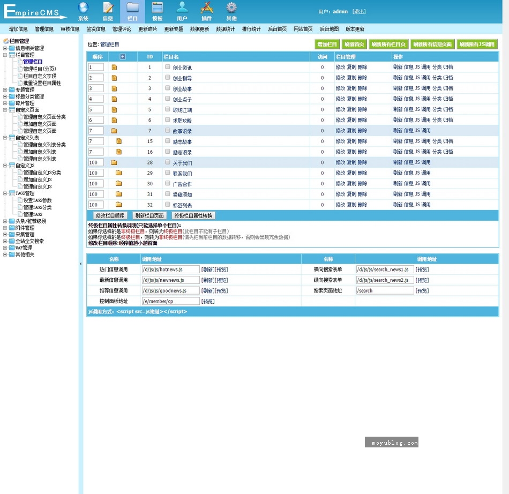The width and height of the screenshot is (509, 494).
Task: Tick the checkbox for 关于我们
Action: click(x=168, y=162)
